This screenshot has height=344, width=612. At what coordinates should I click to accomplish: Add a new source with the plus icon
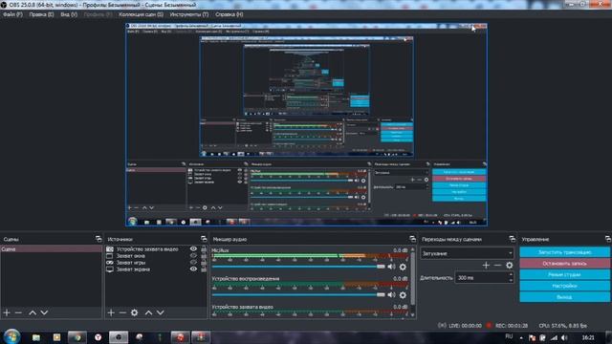tap(111, 312)
